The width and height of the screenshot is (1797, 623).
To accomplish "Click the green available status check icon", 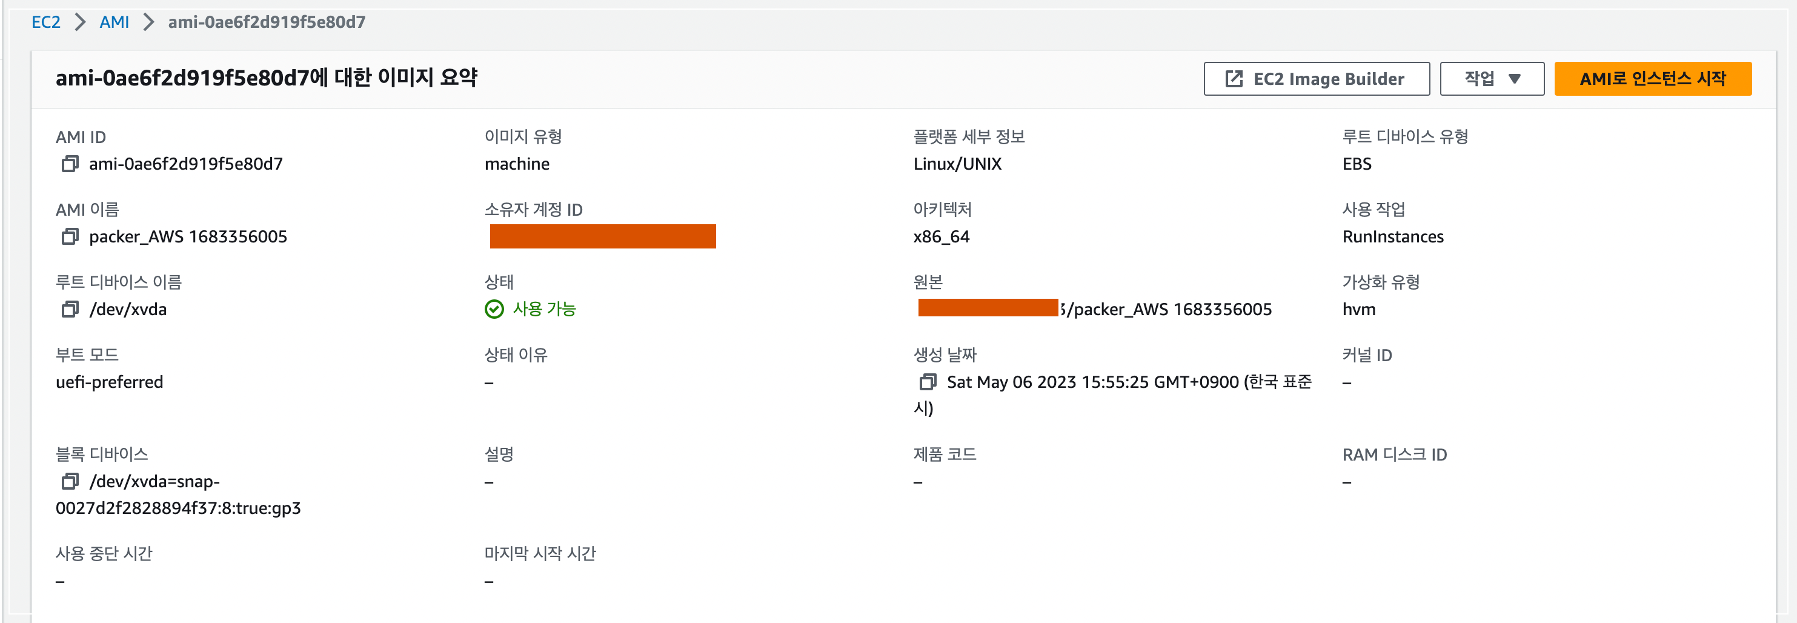I will pos(494,309).
